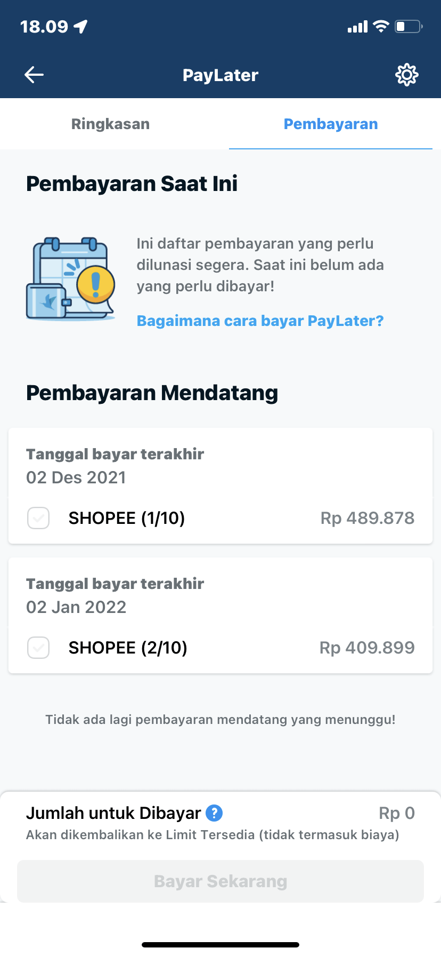Check the SHOPEE (2/10) checkbox
Image resolution: width=441 pixels, height=956 pixels.
click(x=38, y=648)
